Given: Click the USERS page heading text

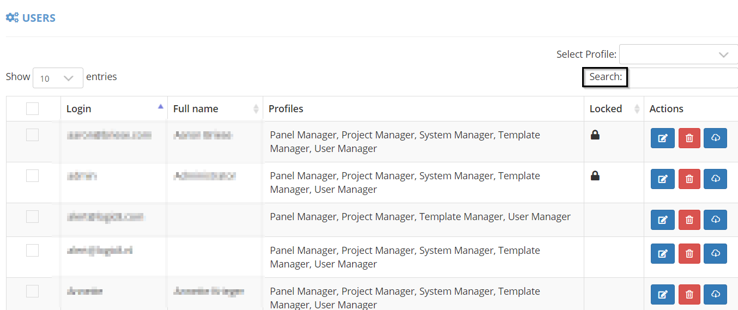Looking at the screenshot, I should (39, 18).
